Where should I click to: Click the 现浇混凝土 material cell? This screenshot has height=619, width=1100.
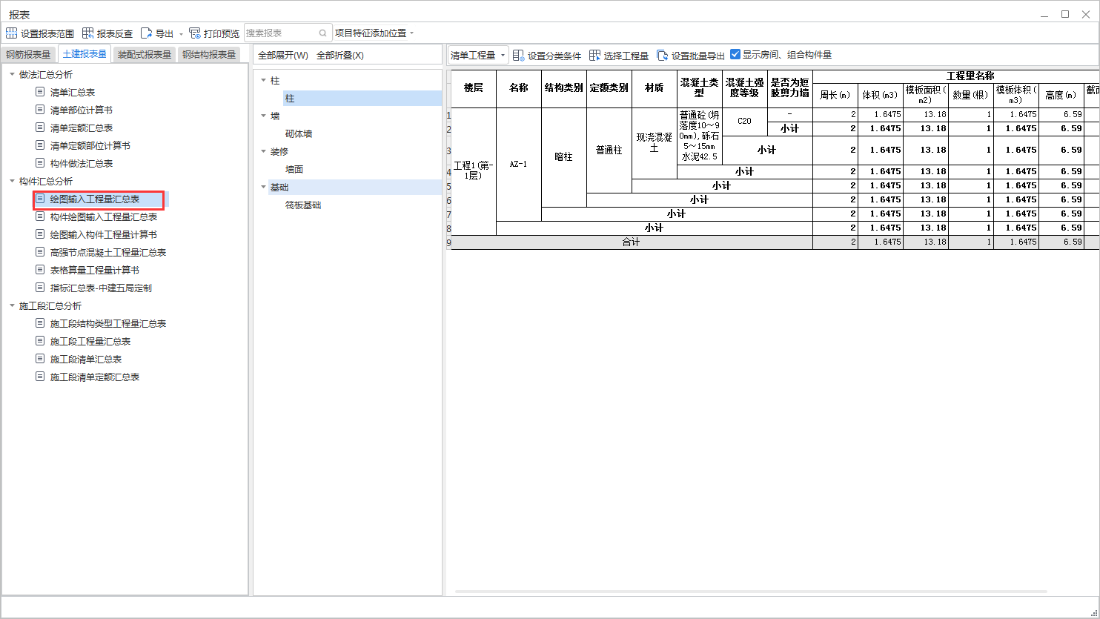(x=655, y=143)
